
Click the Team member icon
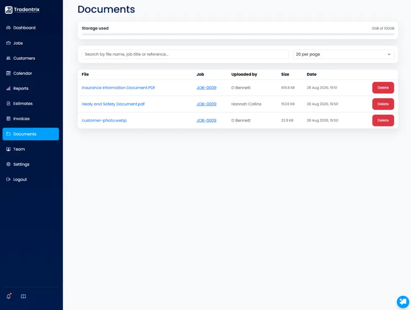8,149
